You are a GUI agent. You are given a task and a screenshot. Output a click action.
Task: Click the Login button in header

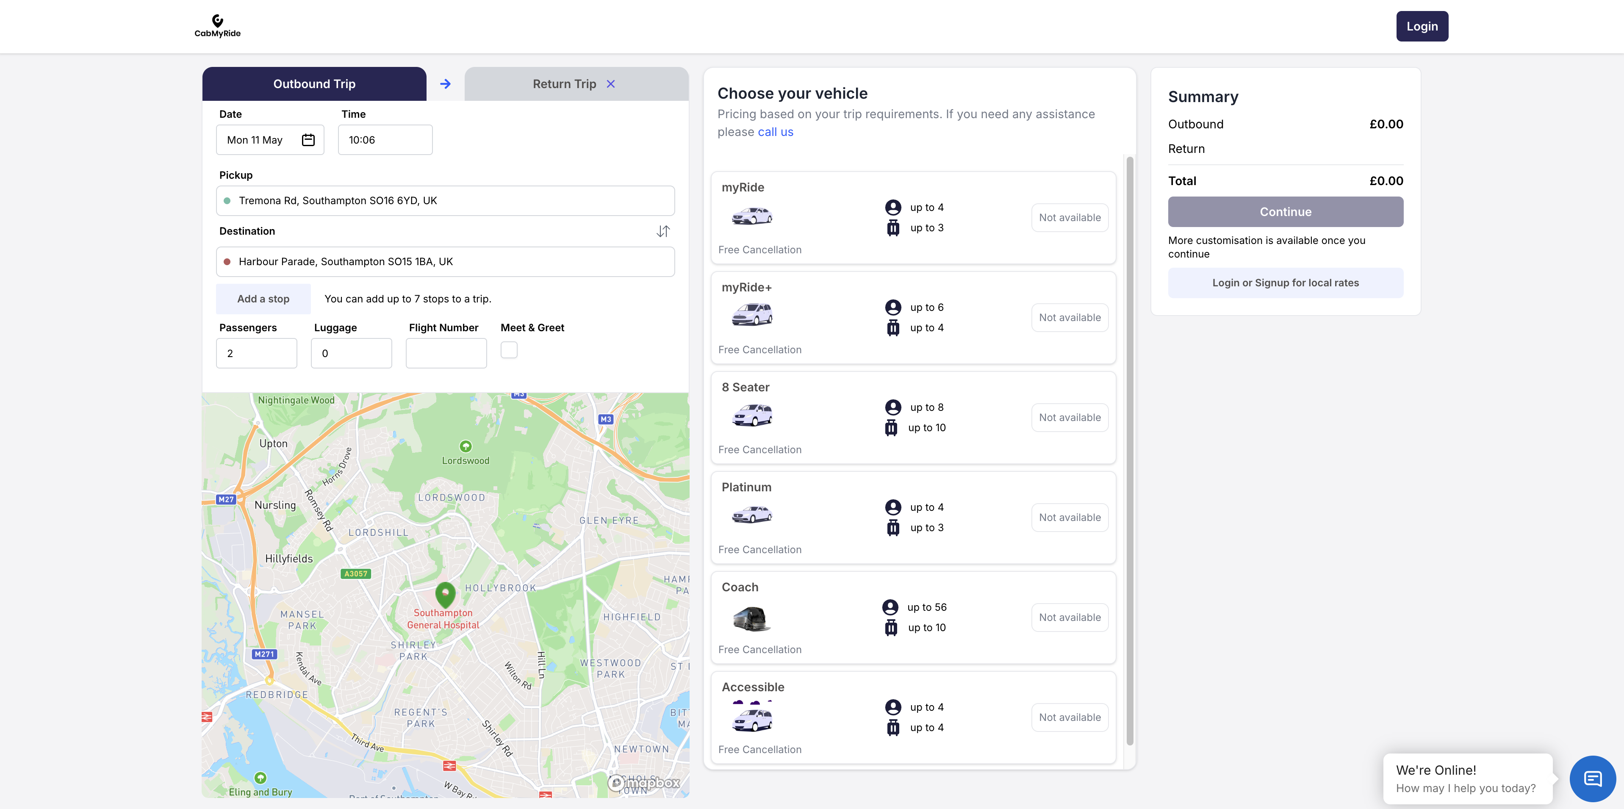pyautogui.click(x=1422, y=27)
